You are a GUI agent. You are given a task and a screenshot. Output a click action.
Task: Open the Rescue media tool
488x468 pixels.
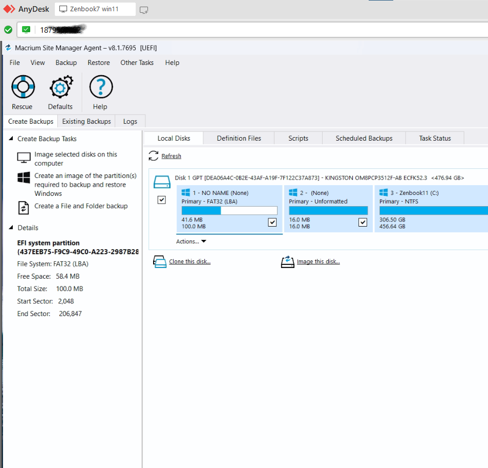tap(23, 87)
